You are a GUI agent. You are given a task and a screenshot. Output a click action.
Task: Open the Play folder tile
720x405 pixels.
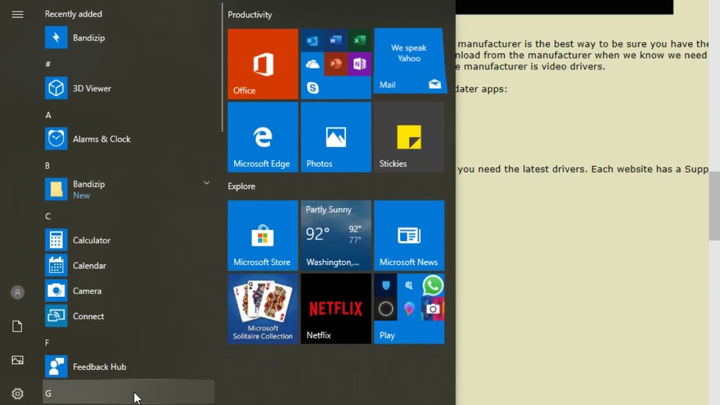coord(409,309)
